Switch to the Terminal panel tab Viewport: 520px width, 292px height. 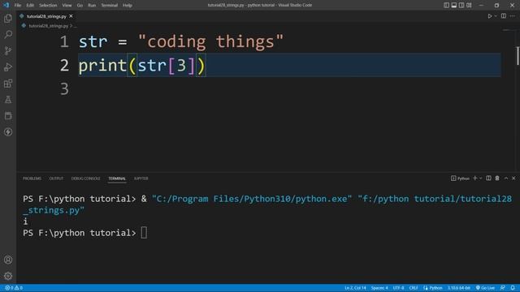[x=117, y=178]
